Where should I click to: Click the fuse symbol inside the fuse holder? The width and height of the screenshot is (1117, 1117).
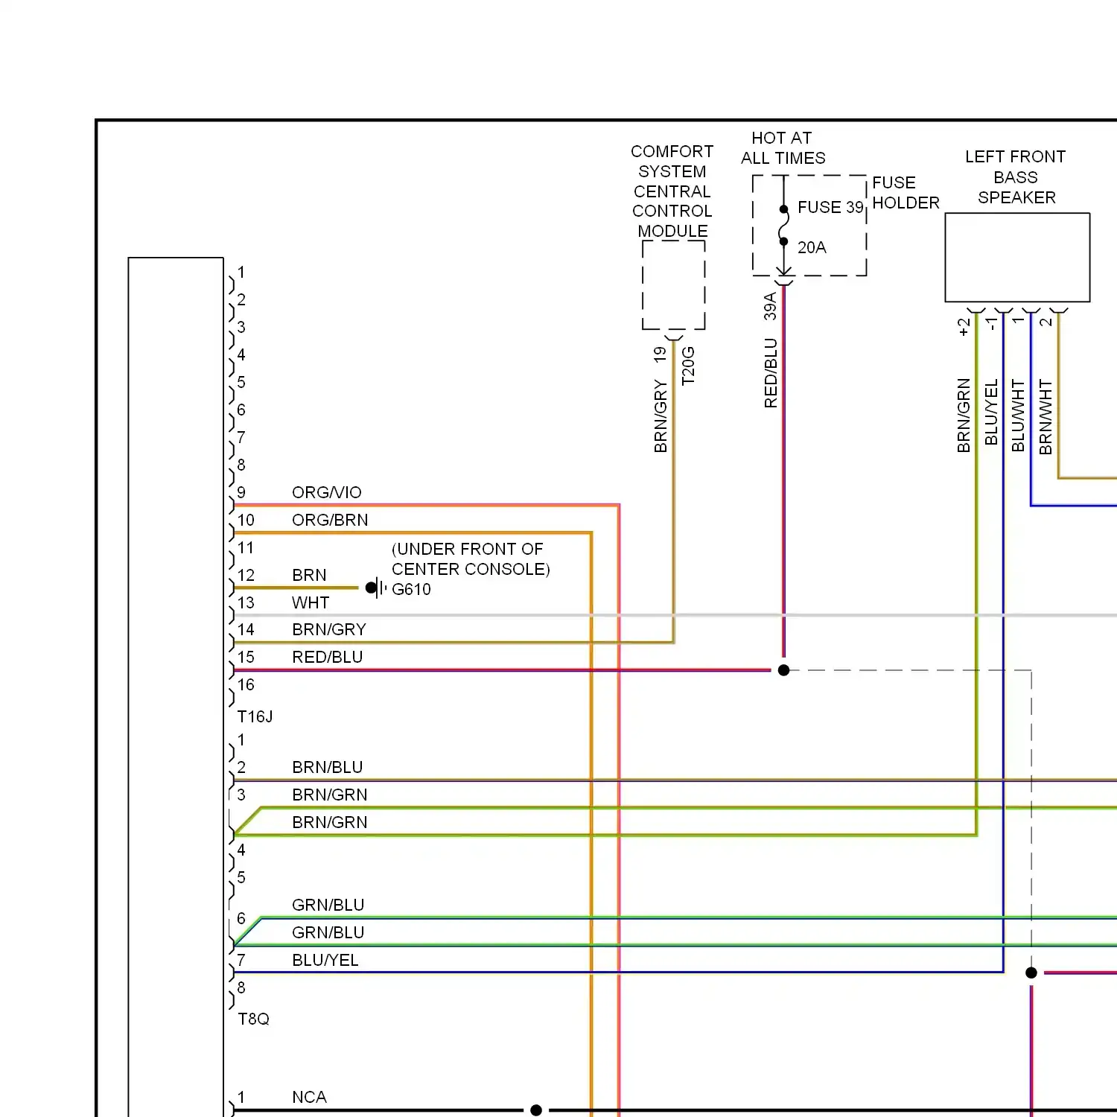[783, 225]
